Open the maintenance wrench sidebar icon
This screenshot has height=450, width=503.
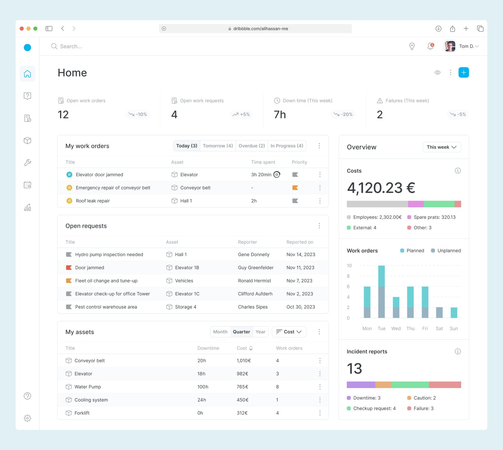click(27, 163)
